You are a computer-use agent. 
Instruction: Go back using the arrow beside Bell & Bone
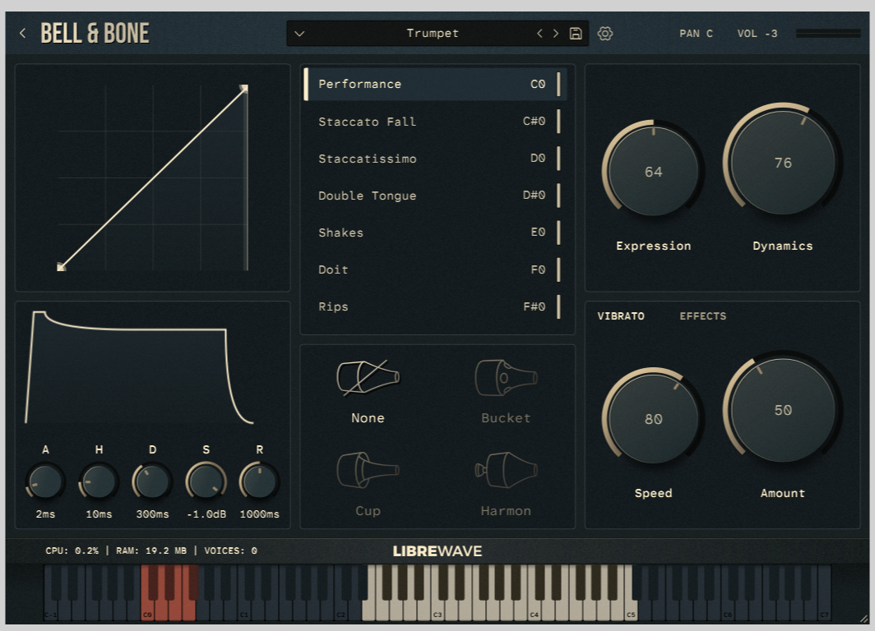pyautogui.click(x=22, y=34)
